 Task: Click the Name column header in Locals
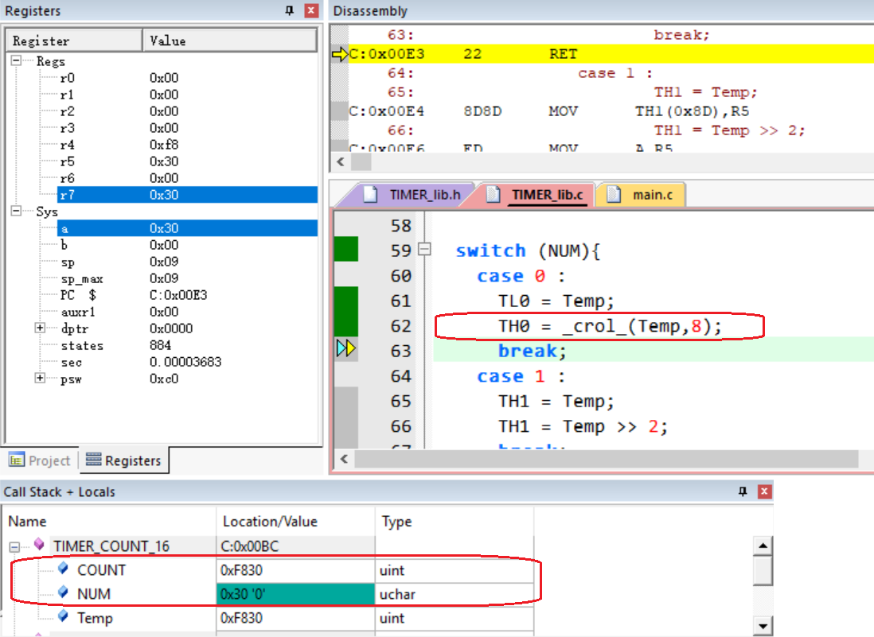(x=109, y=521)
